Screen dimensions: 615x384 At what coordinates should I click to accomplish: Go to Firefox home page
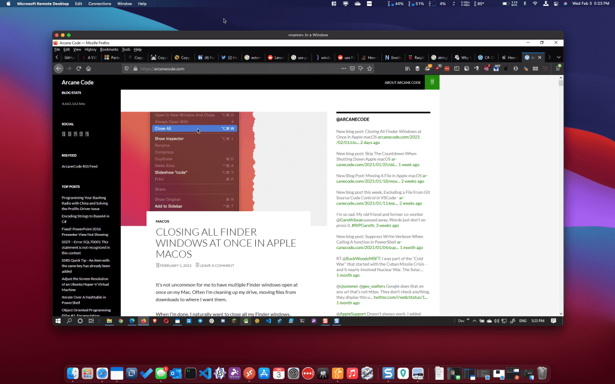click(x=89, y=68)
